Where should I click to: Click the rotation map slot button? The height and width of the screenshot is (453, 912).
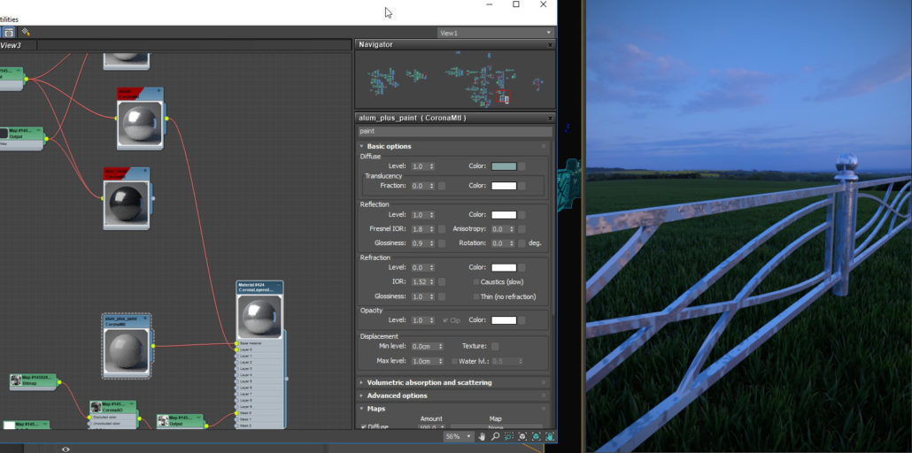[522, 243]
